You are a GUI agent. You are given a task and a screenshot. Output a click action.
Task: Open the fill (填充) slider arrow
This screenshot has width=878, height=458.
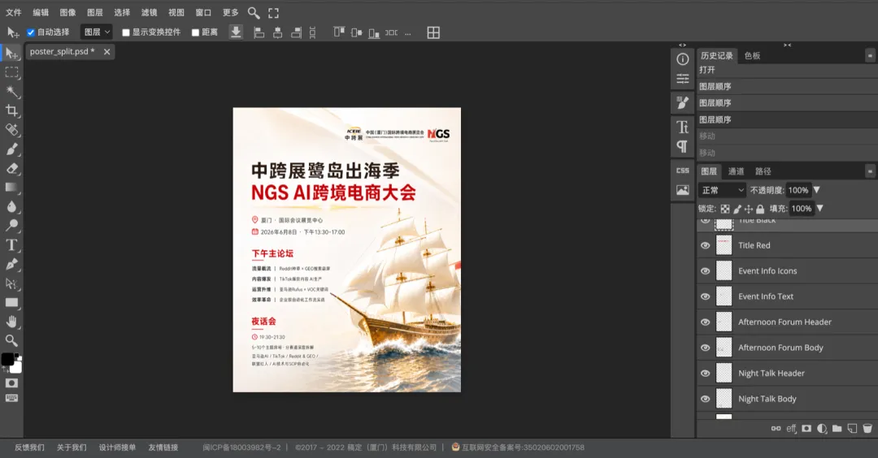point(819,208)
